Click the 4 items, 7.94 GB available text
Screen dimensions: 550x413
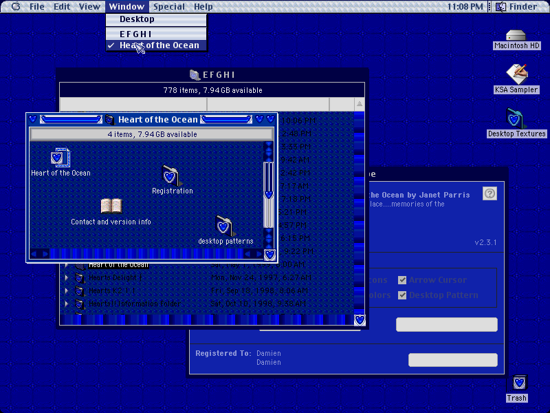tap(152, 134)
